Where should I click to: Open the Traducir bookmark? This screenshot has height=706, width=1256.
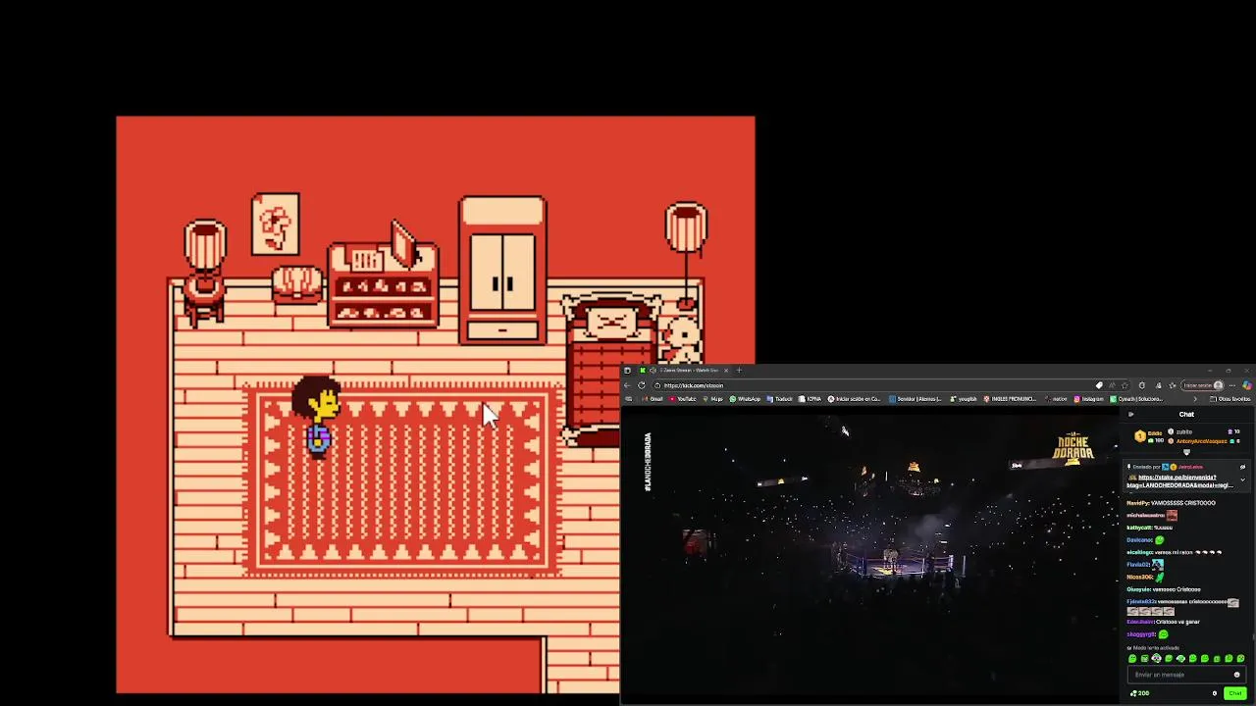[779, 399]
